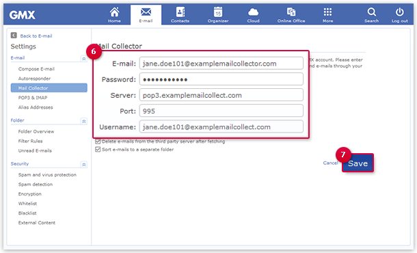Open External Content settings
Image resolution: width=417 pixels, height=253 pixels.
click(37, 223)
